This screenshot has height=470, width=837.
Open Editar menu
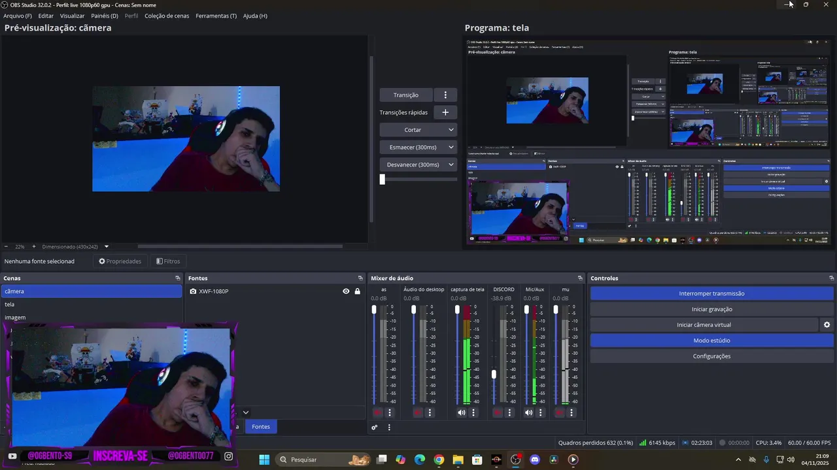[46, 16]
